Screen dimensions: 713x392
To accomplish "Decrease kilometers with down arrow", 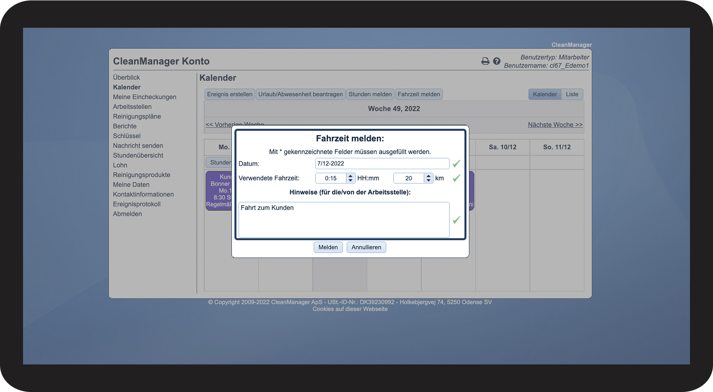I will pos(428,180).
